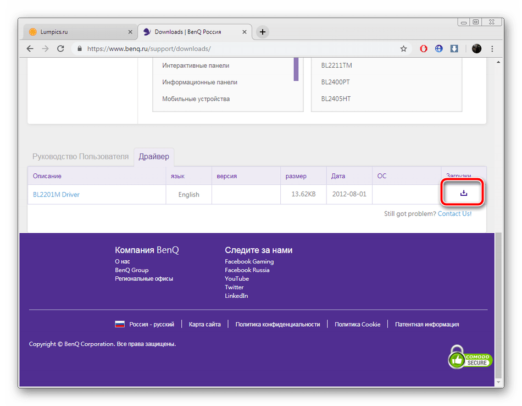Open the globe extension icon

[x=439, y=48]
